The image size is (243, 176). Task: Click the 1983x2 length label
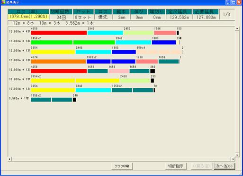[x=91, y=57]
